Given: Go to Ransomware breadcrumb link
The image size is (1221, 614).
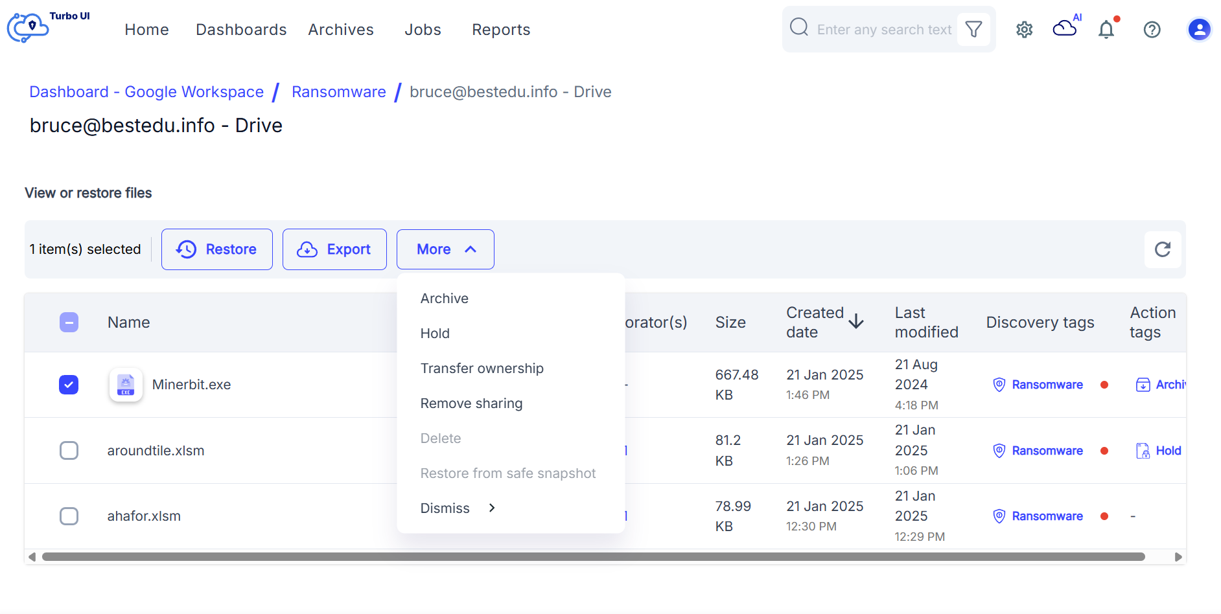Looking at the screenshot, I should click(x=339, y=92).
